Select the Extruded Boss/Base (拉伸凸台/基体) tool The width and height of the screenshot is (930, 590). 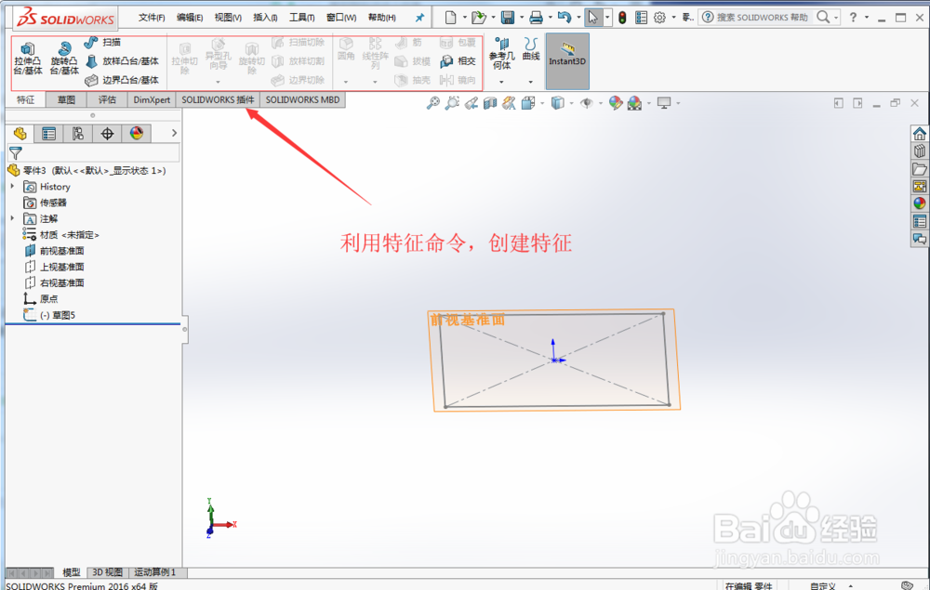tap(28, 58)
